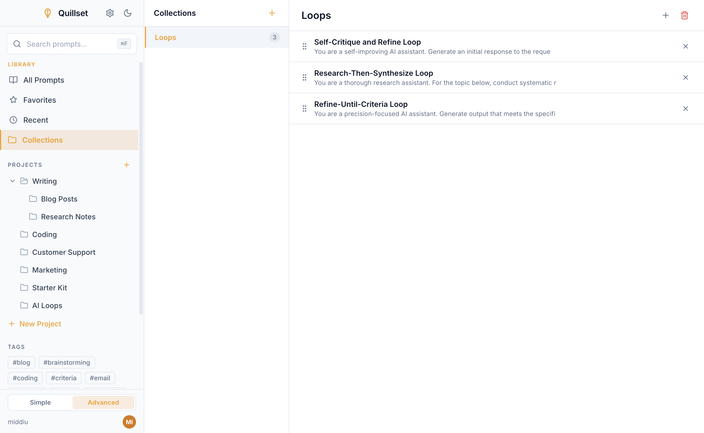Click the Marketing folder icon

click(x=24, y=270)
